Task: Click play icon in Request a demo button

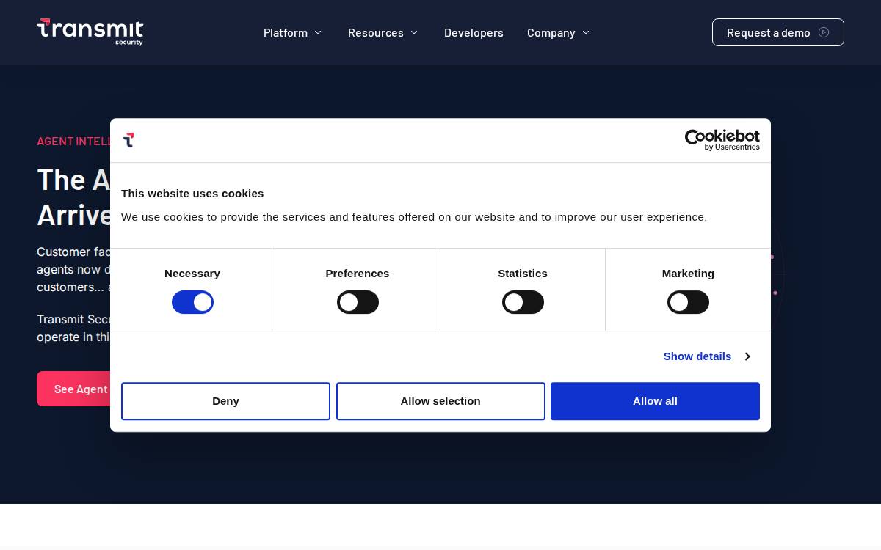Action: coord(824,32)
